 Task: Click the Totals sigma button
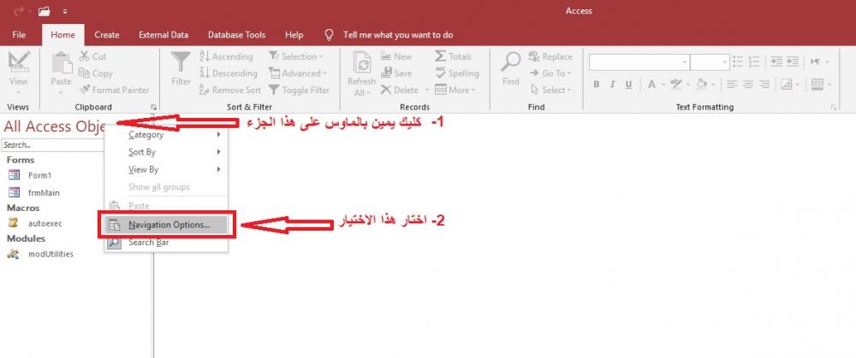tap(453, 56)
